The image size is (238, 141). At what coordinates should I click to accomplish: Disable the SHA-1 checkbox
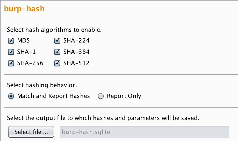tap(11, 52)
